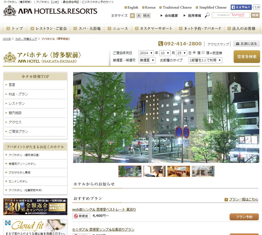Click the 空室を検索 button

click(247, 57)
